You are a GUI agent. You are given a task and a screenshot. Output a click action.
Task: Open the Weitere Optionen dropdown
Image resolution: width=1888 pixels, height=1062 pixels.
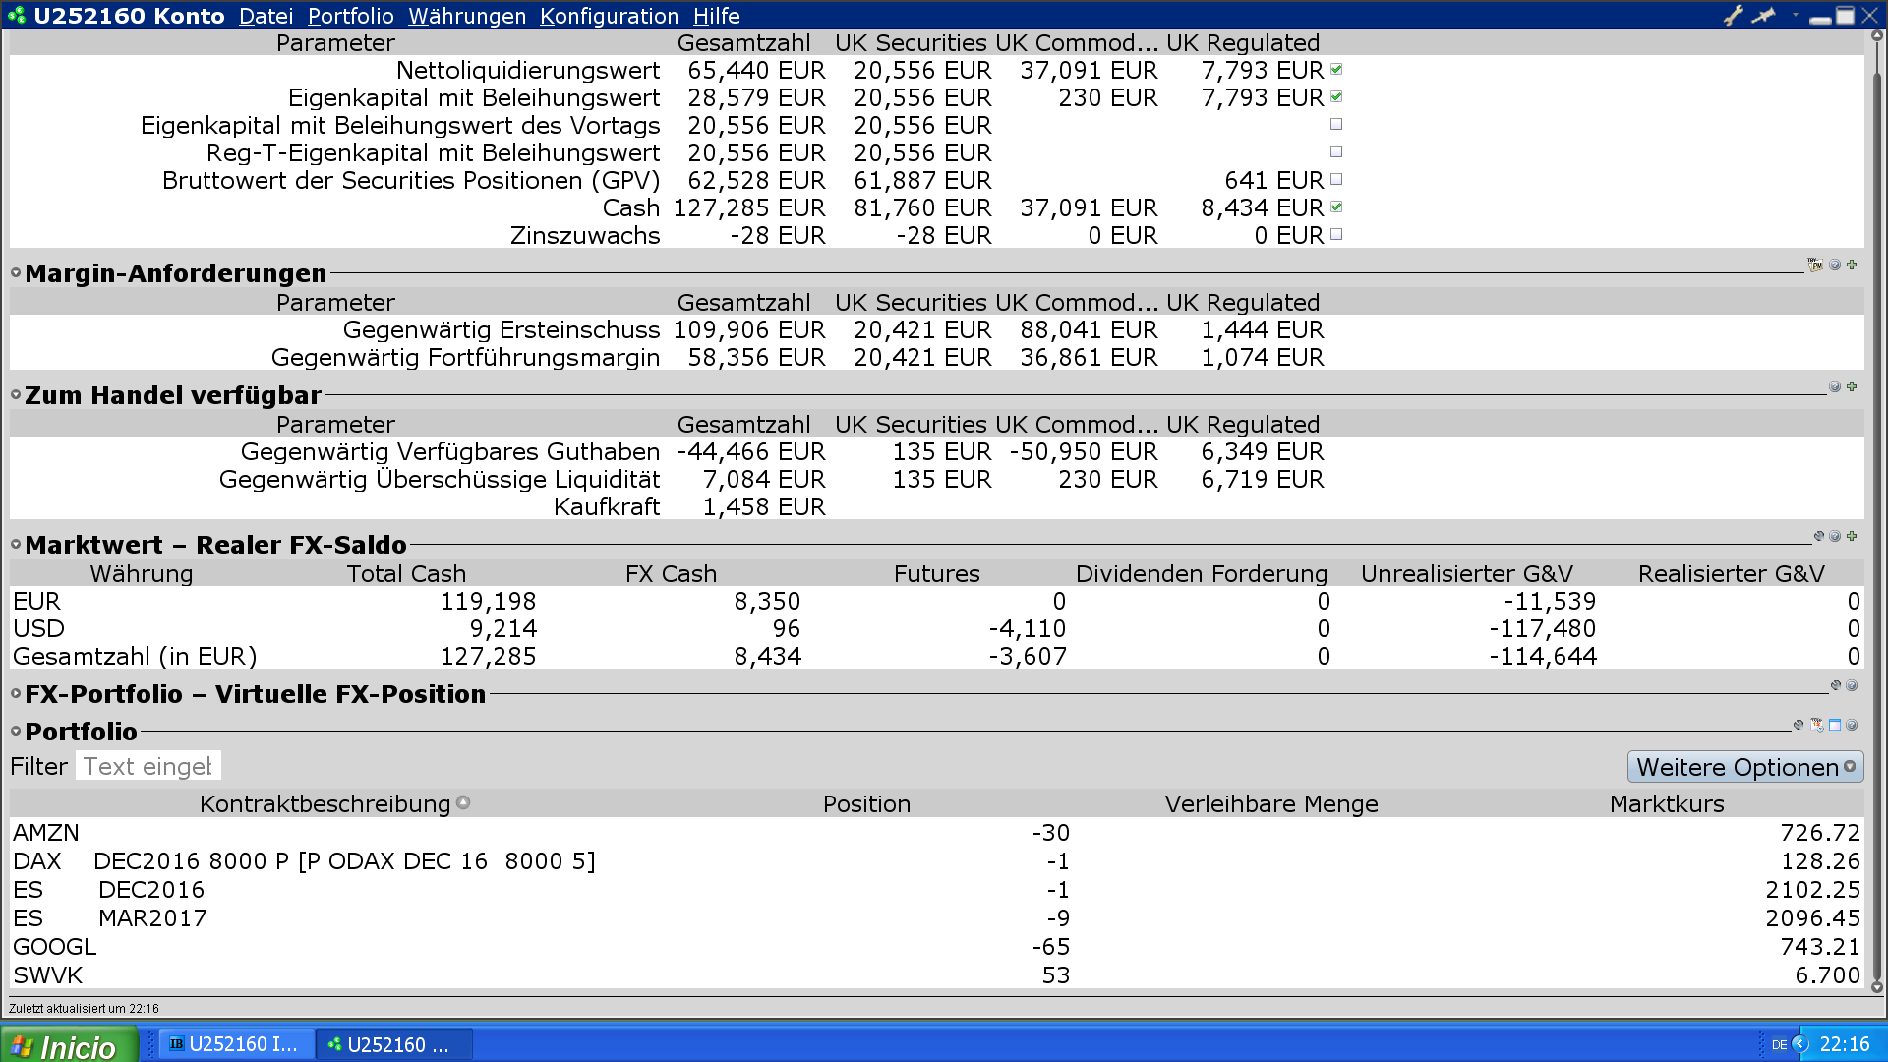pyautogui.click(x=1745, y=767)
